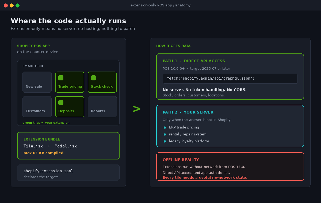
Task: Click the HOW IT GETS DATA label
Action: click(173, 46)
